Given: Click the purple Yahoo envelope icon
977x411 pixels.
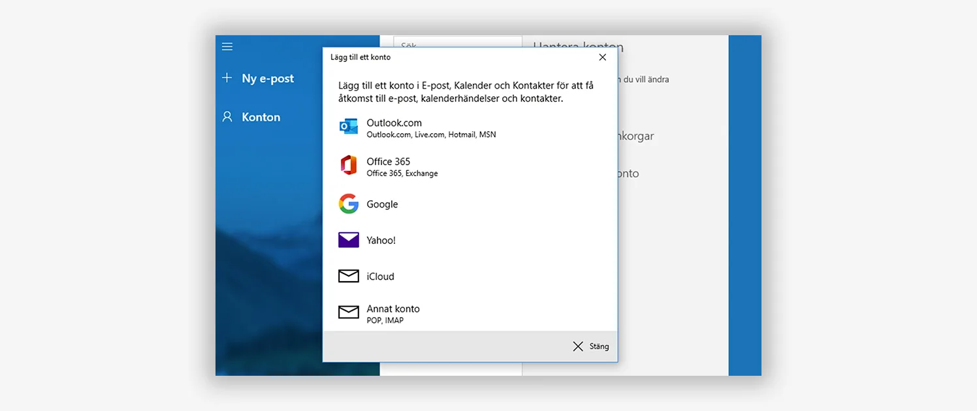Looking at the screenshot, I should [x=349, y=240].
